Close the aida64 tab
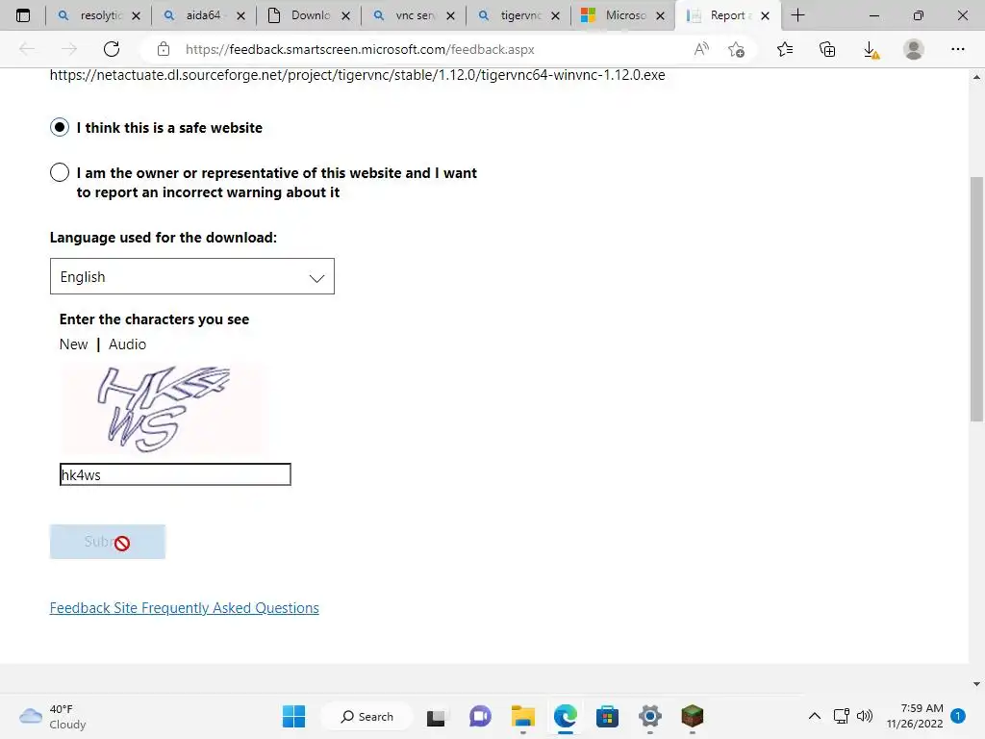This screenshot has width=985, height=739. click(240, 16)
